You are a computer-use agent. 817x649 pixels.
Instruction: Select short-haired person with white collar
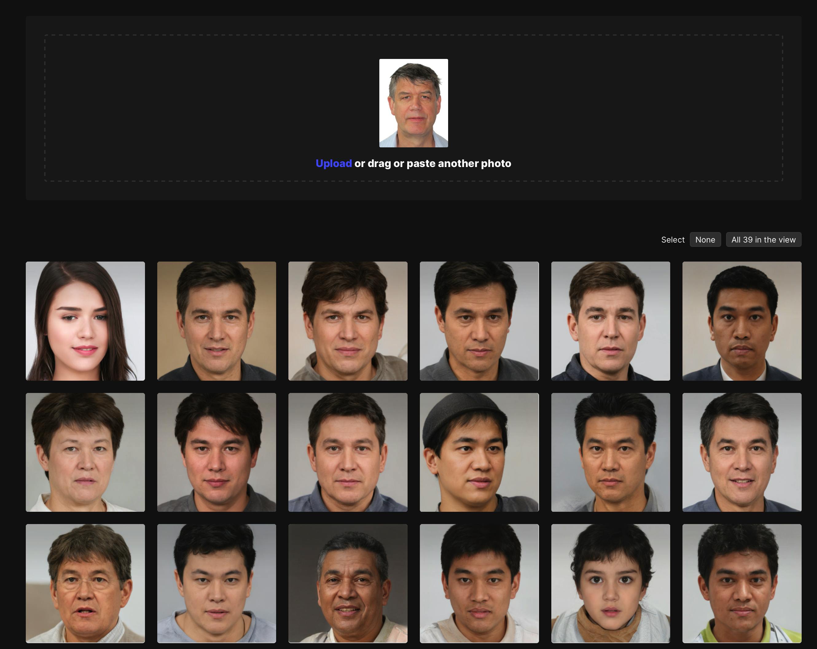[85, 452]
